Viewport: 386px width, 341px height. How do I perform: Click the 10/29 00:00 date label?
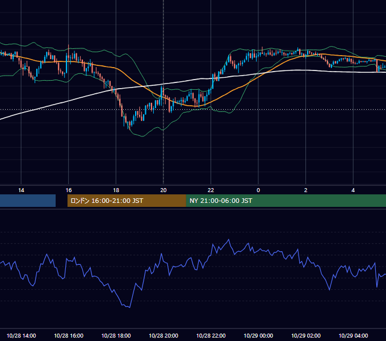pyautogui.click(x=258, y=335)
